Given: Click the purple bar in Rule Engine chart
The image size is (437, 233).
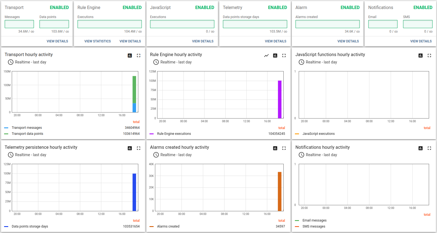Looking at the screenshot, I should pos(280,99).
